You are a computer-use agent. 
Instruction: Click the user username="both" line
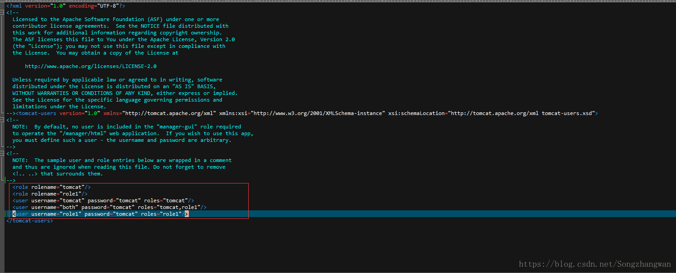pyautogui.click(x=110, y=207)
